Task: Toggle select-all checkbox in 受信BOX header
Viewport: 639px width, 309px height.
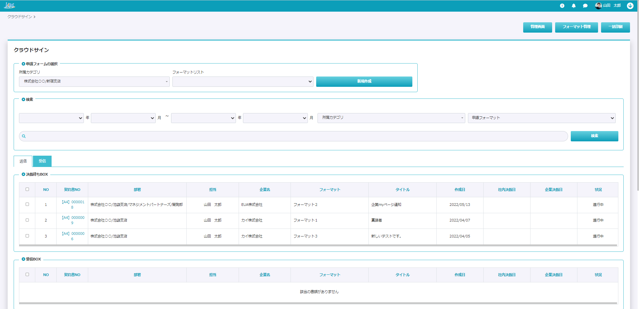Action: [27, 274]
